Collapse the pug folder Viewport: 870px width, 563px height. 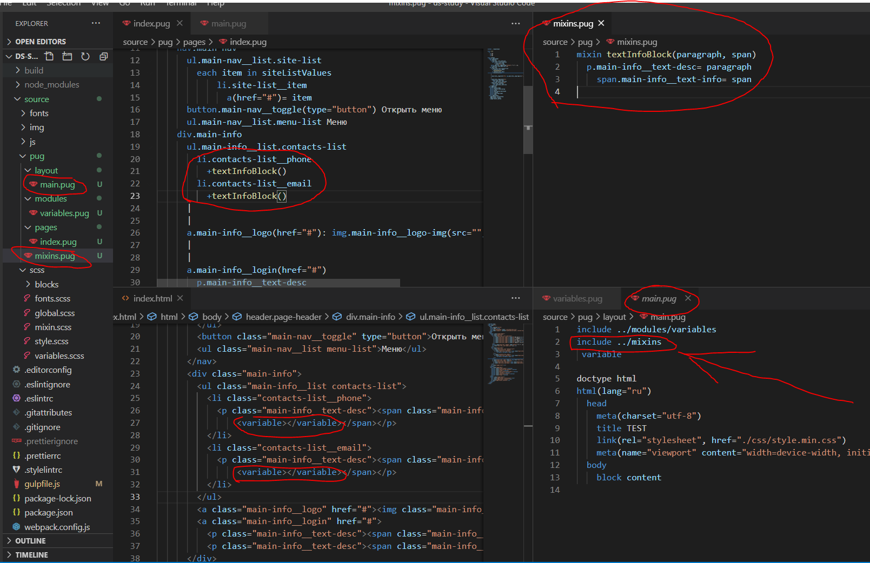click(x=37, y=156)
